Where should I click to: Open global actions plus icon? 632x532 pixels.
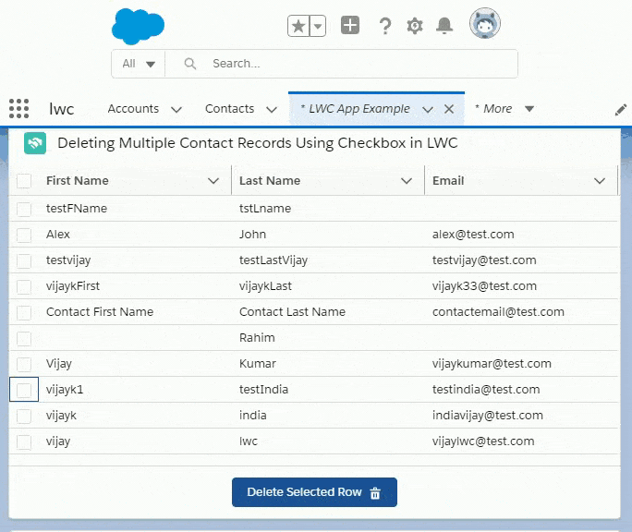pyautogui.click(x=350, y=25)
